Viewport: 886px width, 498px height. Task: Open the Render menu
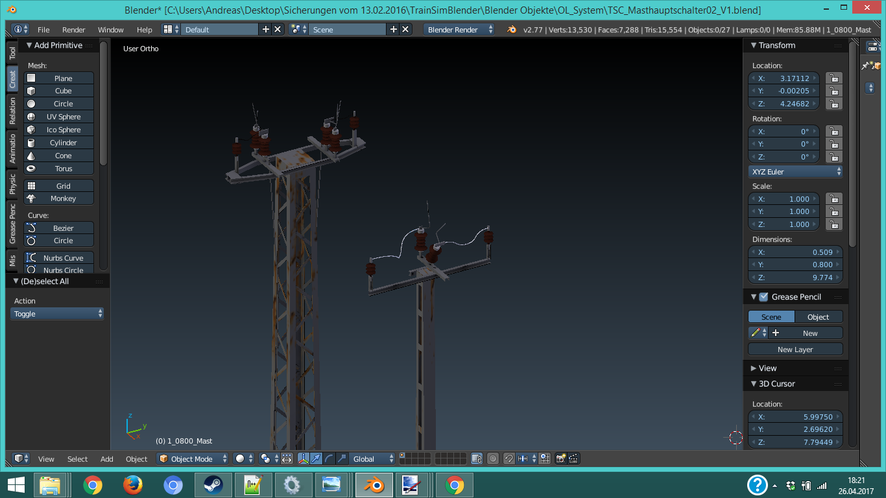coord(73,30)
